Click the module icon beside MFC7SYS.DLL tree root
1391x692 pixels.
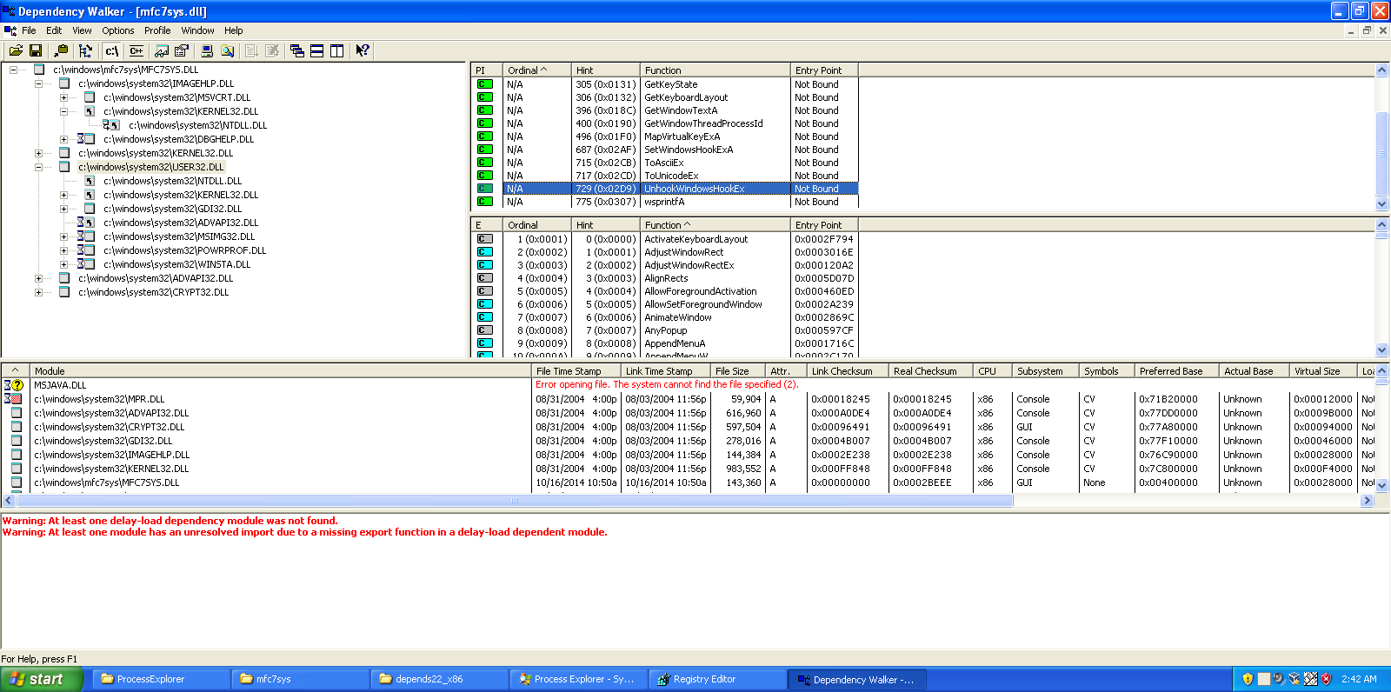coord(39,70)
